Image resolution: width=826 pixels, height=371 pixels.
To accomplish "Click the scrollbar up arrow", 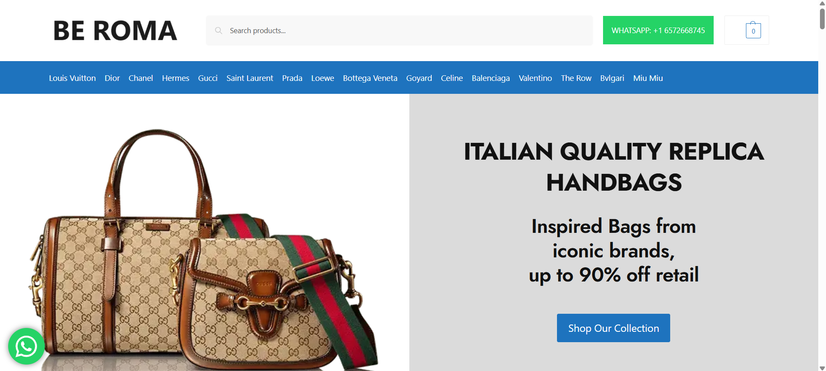I will click(822, 3).
